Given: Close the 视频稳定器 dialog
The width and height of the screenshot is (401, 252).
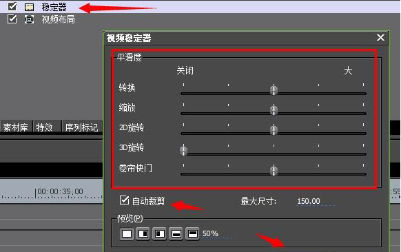Looking at the screenshot, I should pyautogui.click(x=380, y=38).
